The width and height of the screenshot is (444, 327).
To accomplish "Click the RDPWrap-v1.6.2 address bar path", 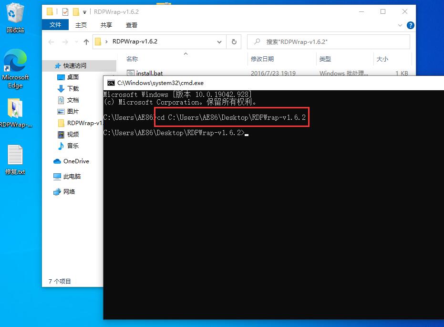I will [x=135, y=42].
